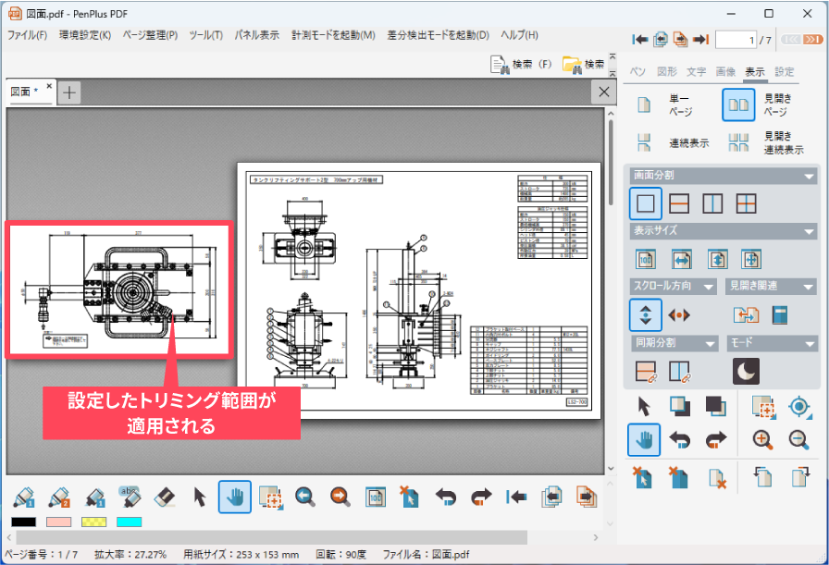829x565 pixels.
Task: Rotate page left using rotate icon
Action: pos(763,477)
